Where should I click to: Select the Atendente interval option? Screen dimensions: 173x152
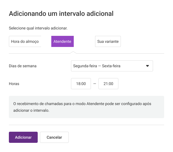(62, 41)
